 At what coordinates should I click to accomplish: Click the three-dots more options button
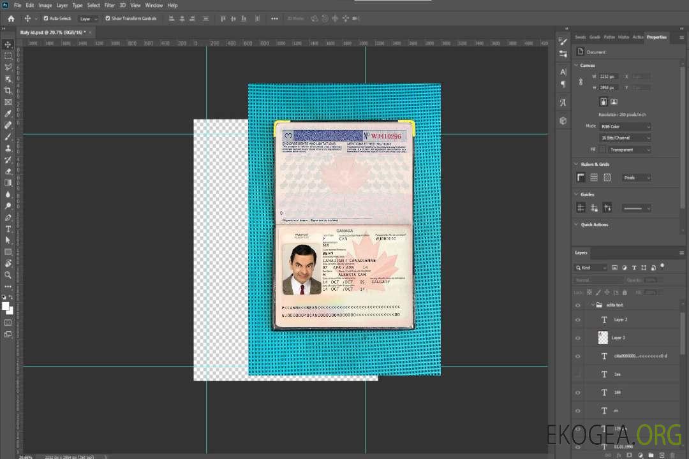click(x=274, y=18)
